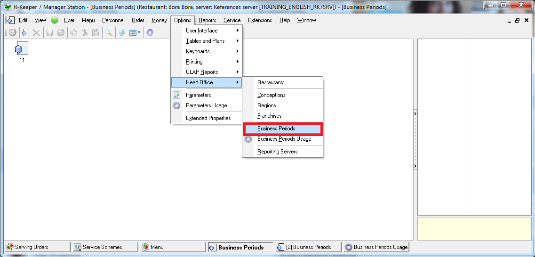The height and width of the screenshot is (257, 535).
Task: Open the Personnel menu
Action: [113, 20]
